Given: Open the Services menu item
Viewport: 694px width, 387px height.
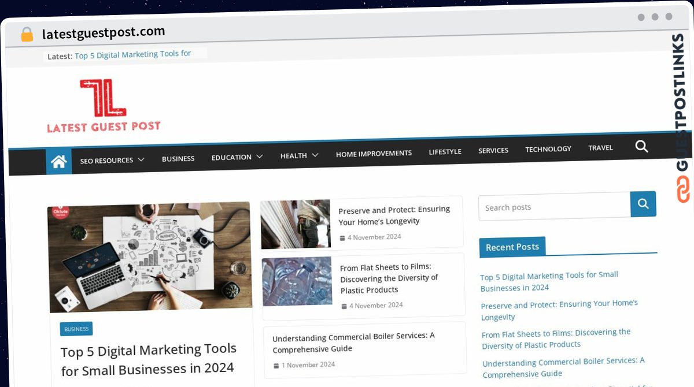Looking at the screenshot, I should 493,150.
